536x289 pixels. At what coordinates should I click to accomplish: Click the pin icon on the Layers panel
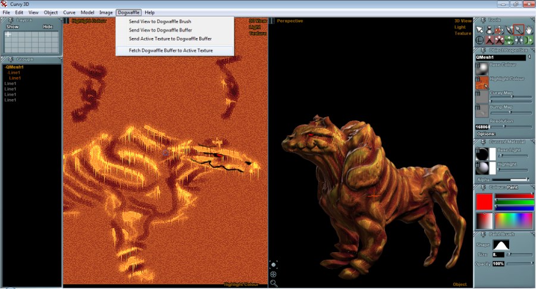click(11, 20)
